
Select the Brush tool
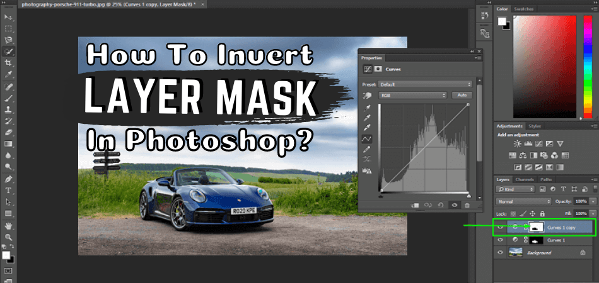(x=8, y=98)
